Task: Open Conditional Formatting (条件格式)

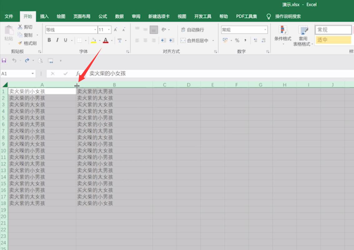Action: pos(283,35)
